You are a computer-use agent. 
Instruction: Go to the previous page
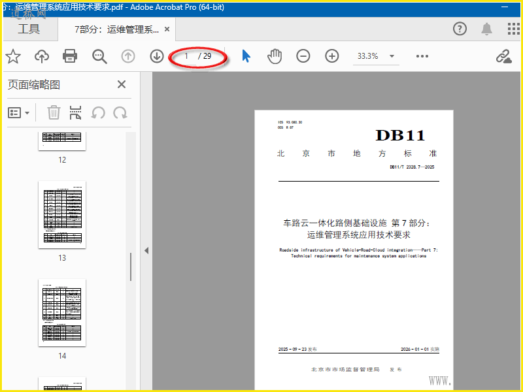click(128, 56)
